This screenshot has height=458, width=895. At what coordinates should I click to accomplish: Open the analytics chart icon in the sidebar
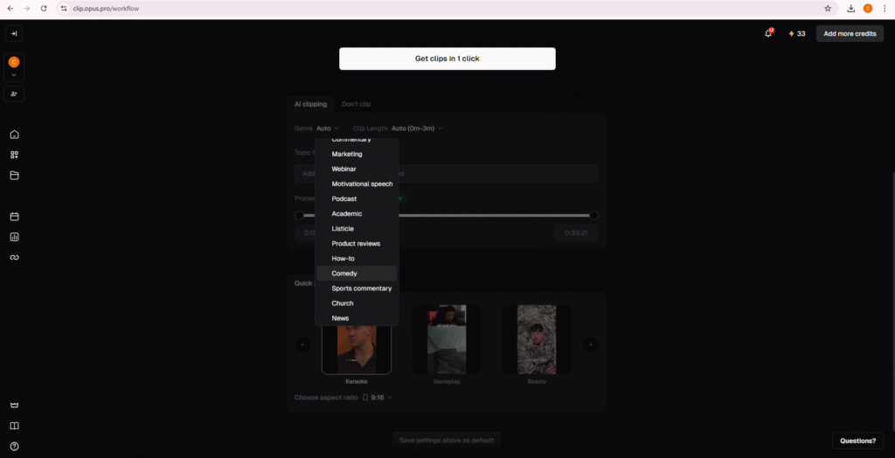click(14, 237)
